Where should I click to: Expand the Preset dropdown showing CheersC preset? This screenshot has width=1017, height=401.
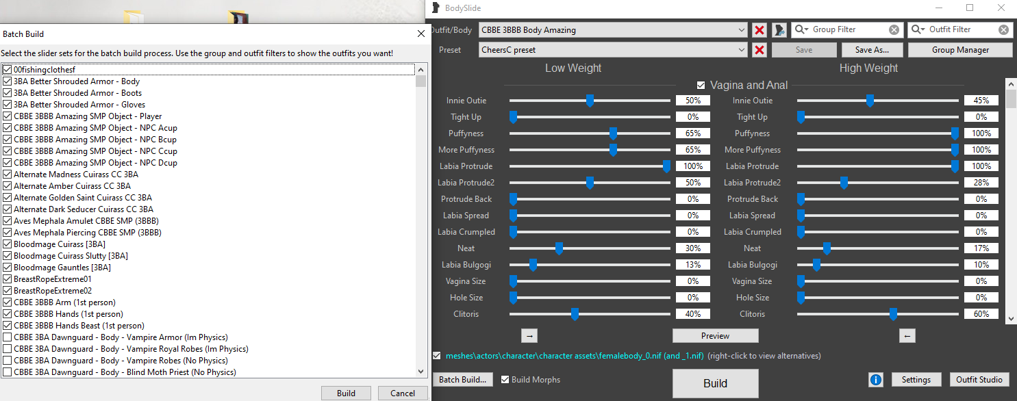pyautogui.click(x=742, y=50)
